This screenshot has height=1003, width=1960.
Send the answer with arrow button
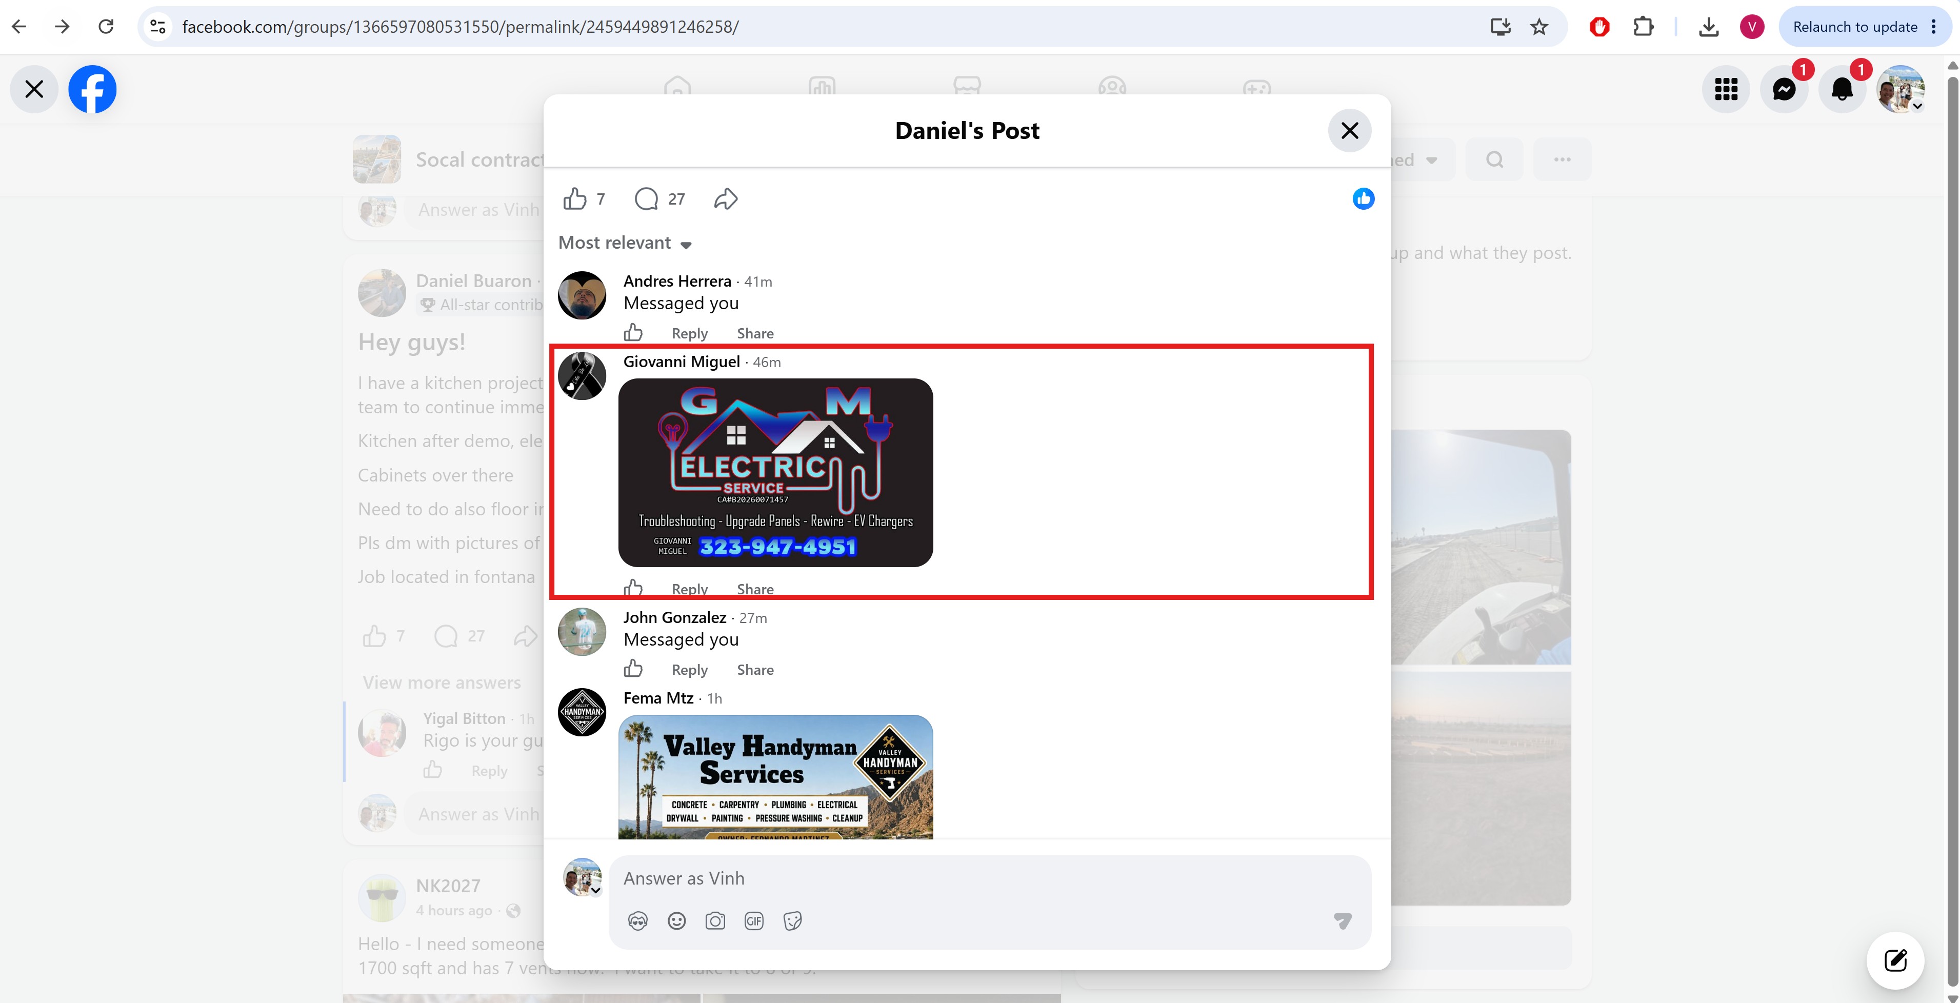[1342, 921]
